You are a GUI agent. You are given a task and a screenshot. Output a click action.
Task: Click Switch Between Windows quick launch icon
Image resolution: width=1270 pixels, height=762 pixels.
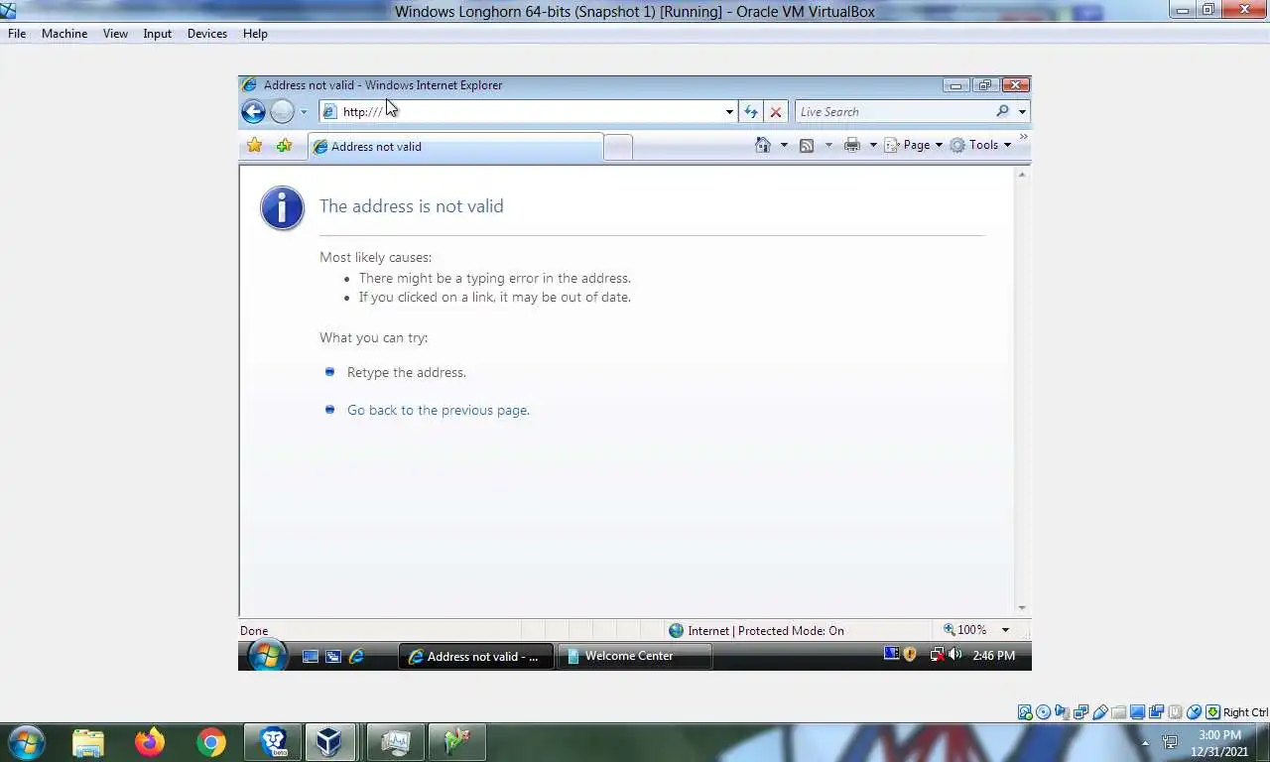333,656
